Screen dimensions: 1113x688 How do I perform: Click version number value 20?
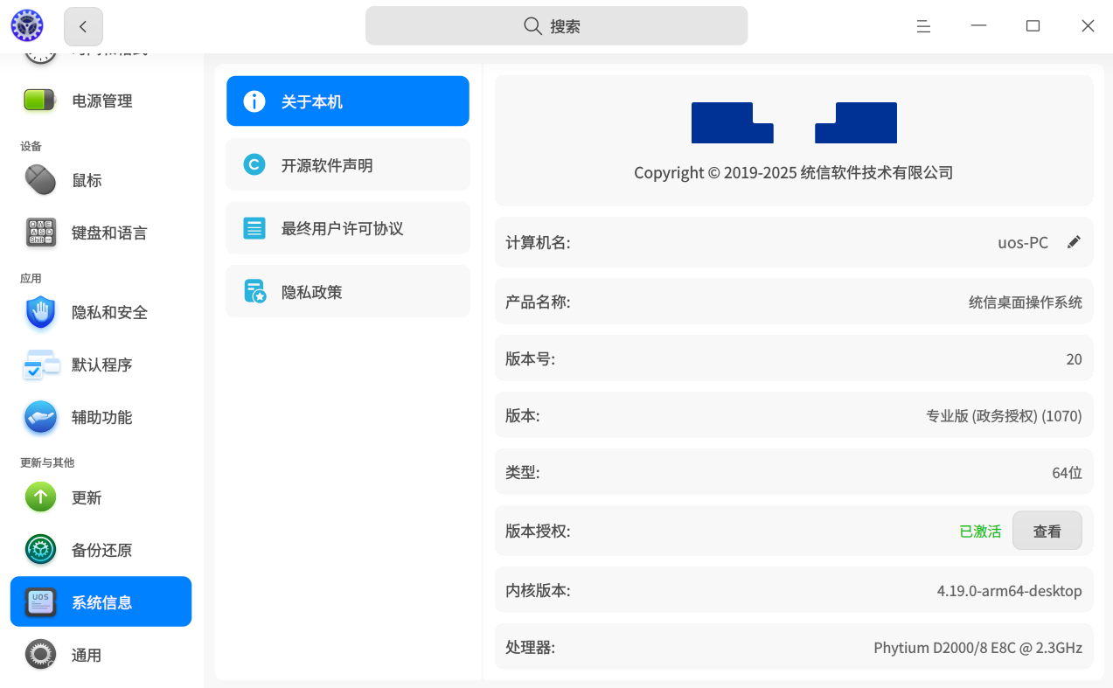click(x=1075, y=359)
